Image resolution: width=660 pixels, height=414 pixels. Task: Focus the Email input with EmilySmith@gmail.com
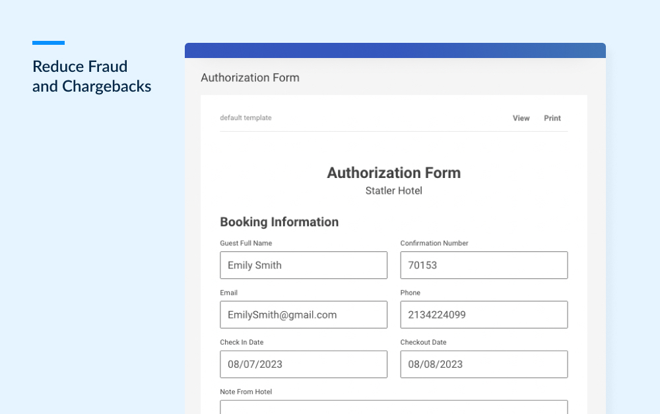pos(304,314)
